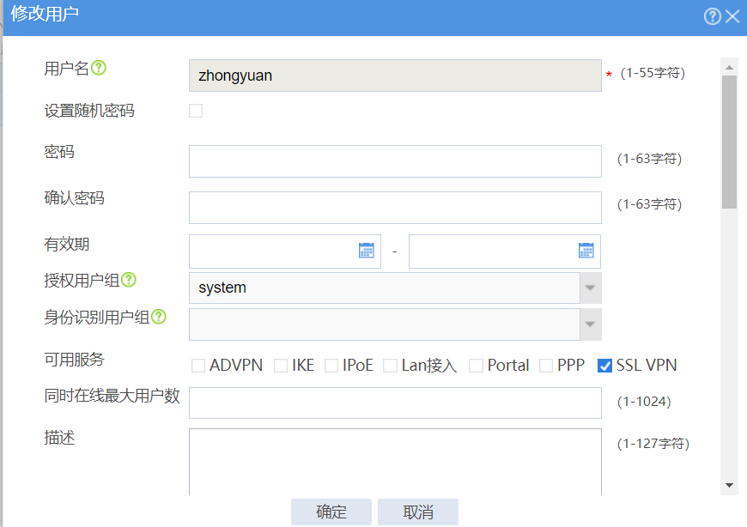Close the 修改用户 dialog
Screen dimensions: 747x527
click(x=732, y=16)
